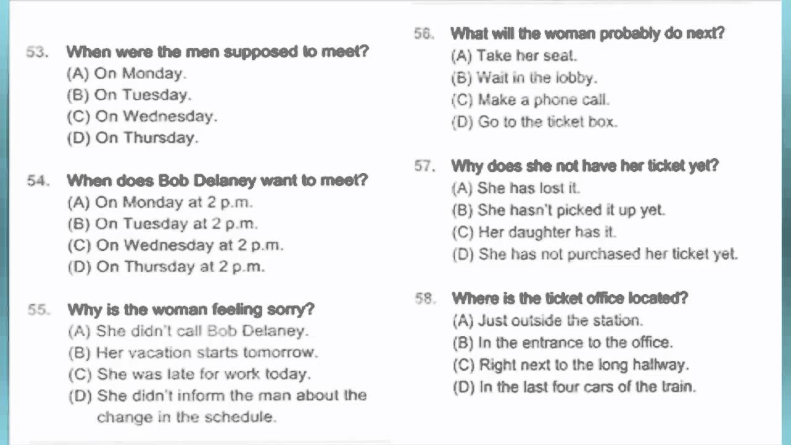The width and height of the screenshot is (791, 445).
Task: Pick (A) Take her seat in question 56
Action: tap(514, 56)
